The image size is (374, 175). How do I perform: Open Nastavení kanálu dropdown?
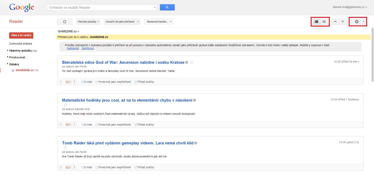pyautogui.click(x=159, y=22)
